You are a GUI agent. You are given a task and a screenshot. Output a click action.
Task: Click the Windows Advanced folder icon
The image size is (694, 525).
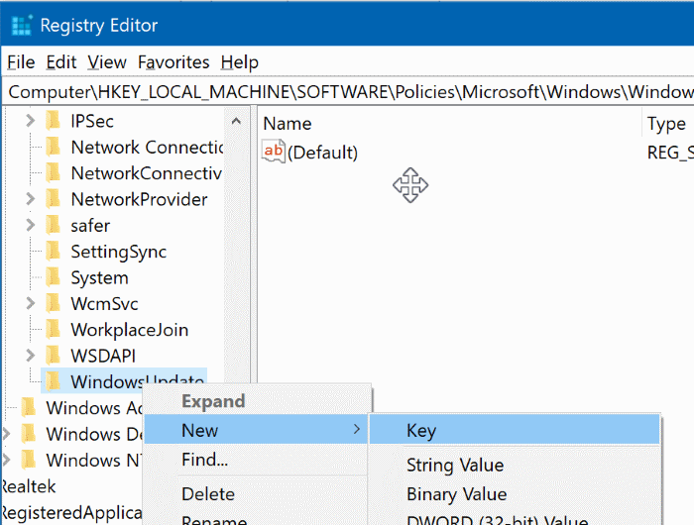(29, 408)
